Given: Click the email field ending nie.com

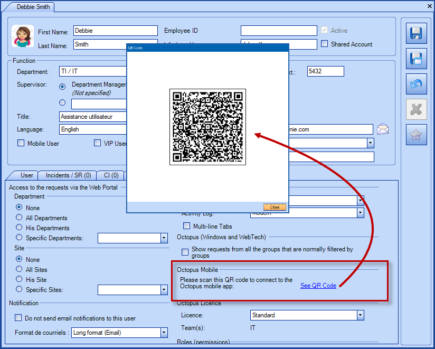Looking at the screenshot, I should pyautogui.click(x=330, y=129).
